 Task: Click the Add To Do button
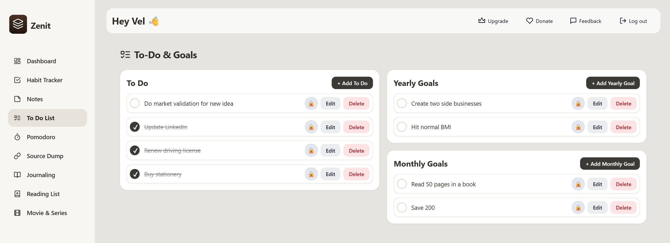352,83
